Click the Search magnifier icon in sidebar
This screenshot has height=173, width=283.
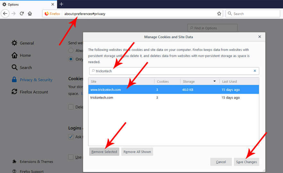pos(14,67)
